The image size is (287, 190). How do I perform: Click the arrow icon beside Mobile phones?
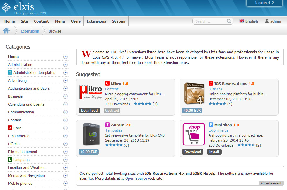(65, 184)
